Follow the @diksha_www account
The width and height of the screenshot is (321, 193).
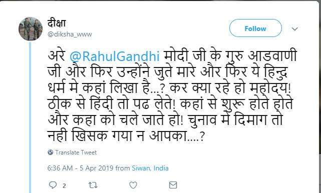[255, 28]
